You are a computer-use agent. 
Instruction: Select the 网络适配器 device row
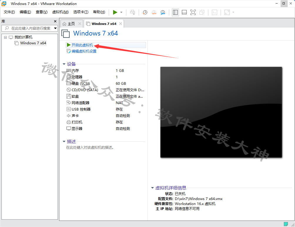click(105, 103)
